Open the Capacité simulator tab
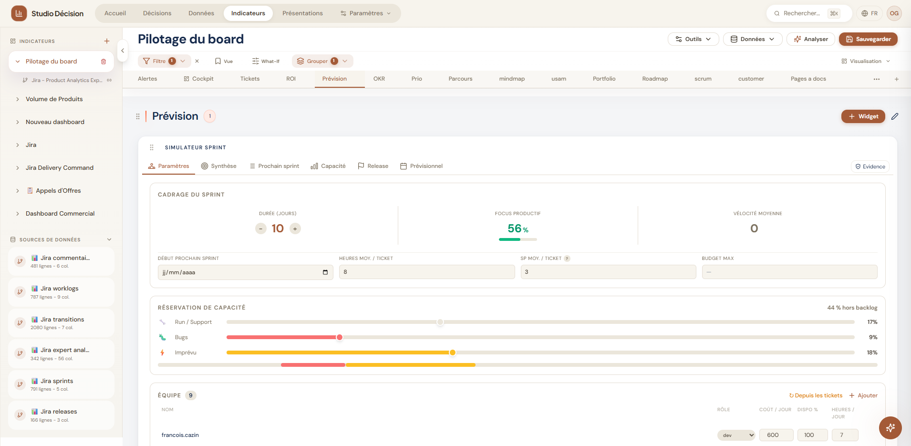 coord(328,166)
